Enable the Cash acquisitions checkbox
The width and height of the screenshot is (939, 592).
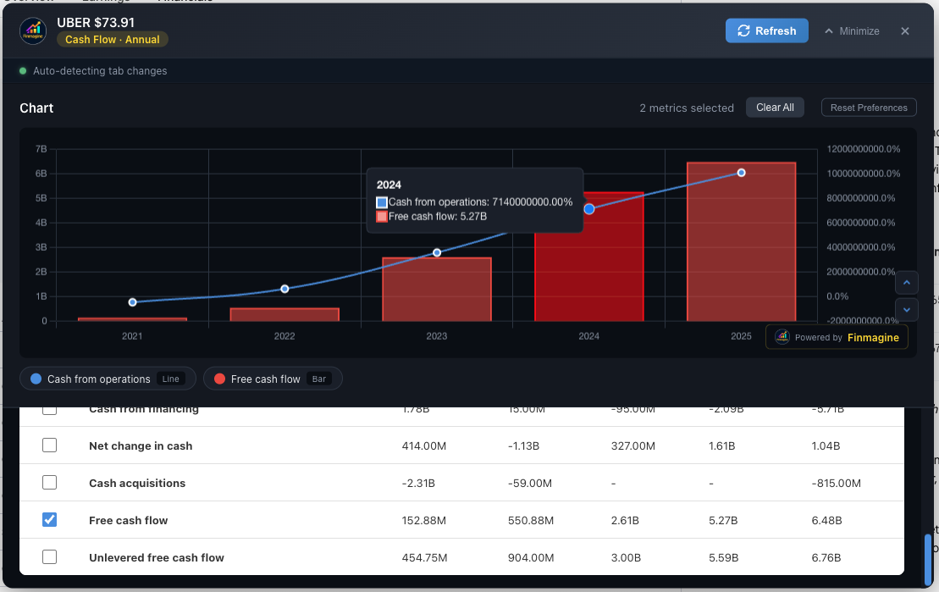click(x=50, y=483)
